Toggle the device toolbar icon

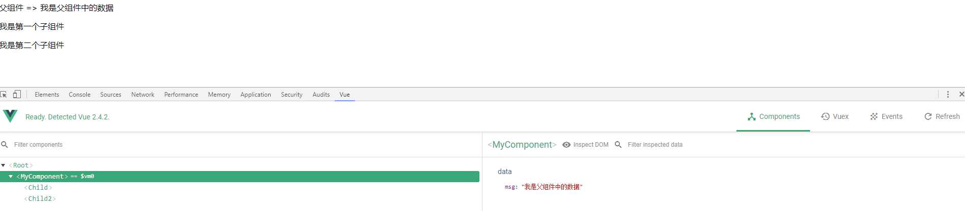pos(17,94)
